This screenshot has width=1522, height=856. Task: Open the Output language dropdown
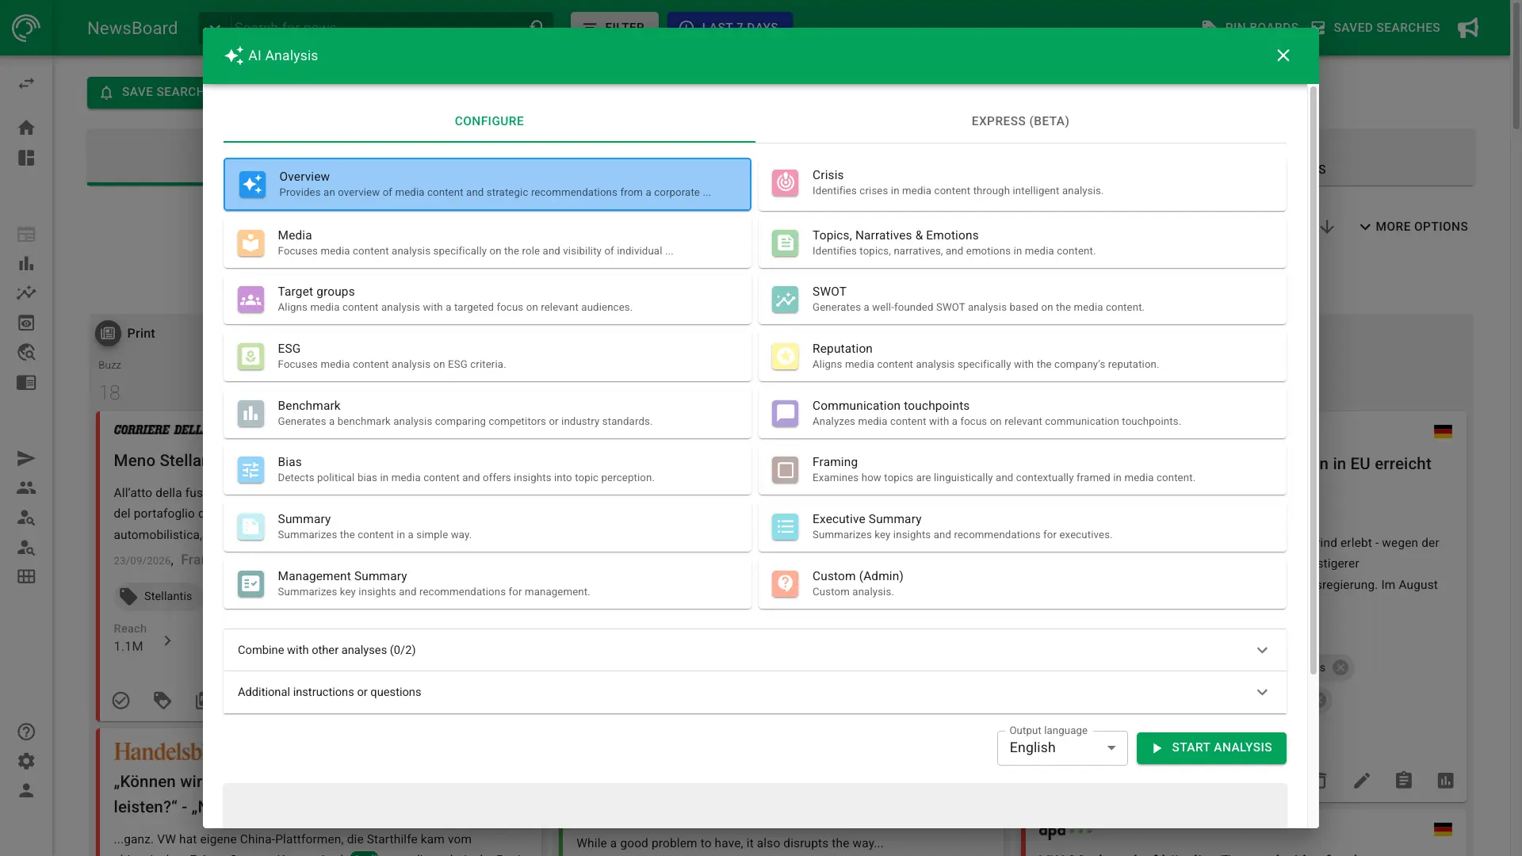[1062, 748]
